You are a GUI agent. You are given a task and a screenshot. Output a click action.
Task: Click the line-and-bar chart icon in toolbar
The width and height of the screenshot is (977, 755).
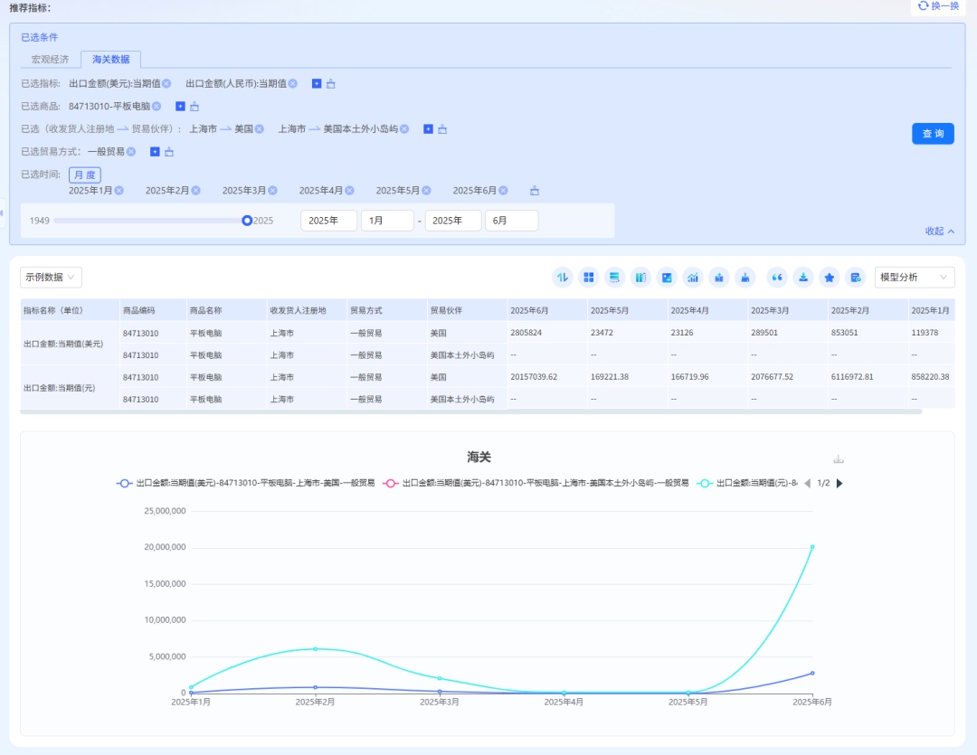click(x=694, y=278)
